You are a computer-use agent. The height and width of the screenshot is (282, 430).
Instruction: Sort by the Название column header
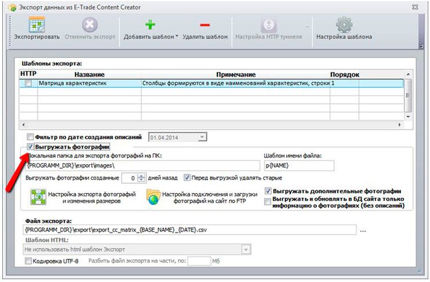(89, 74)
